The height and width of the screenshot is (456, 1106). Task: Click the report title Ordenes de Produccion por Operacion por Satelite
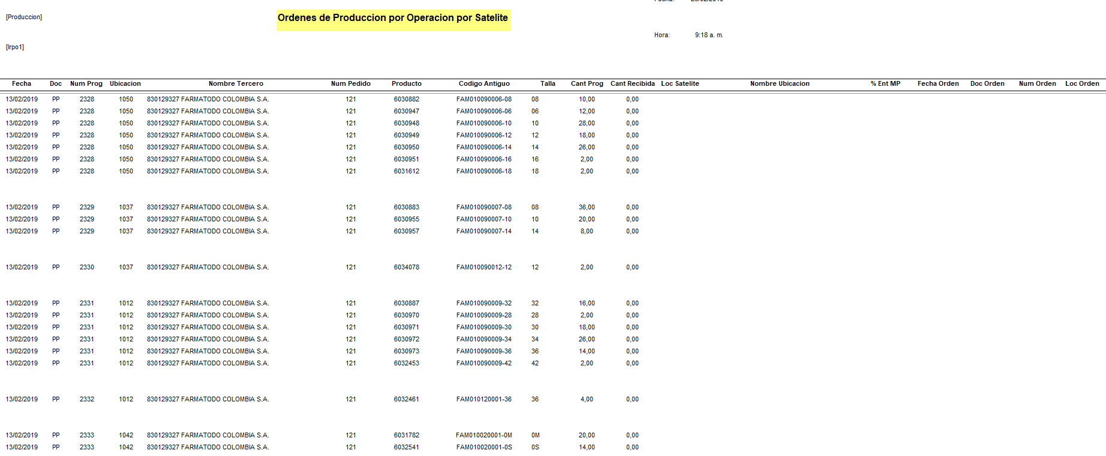[x=393, y=18]
